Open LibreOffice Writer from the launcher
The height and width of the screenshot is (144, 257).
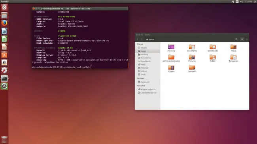[4, 31]
